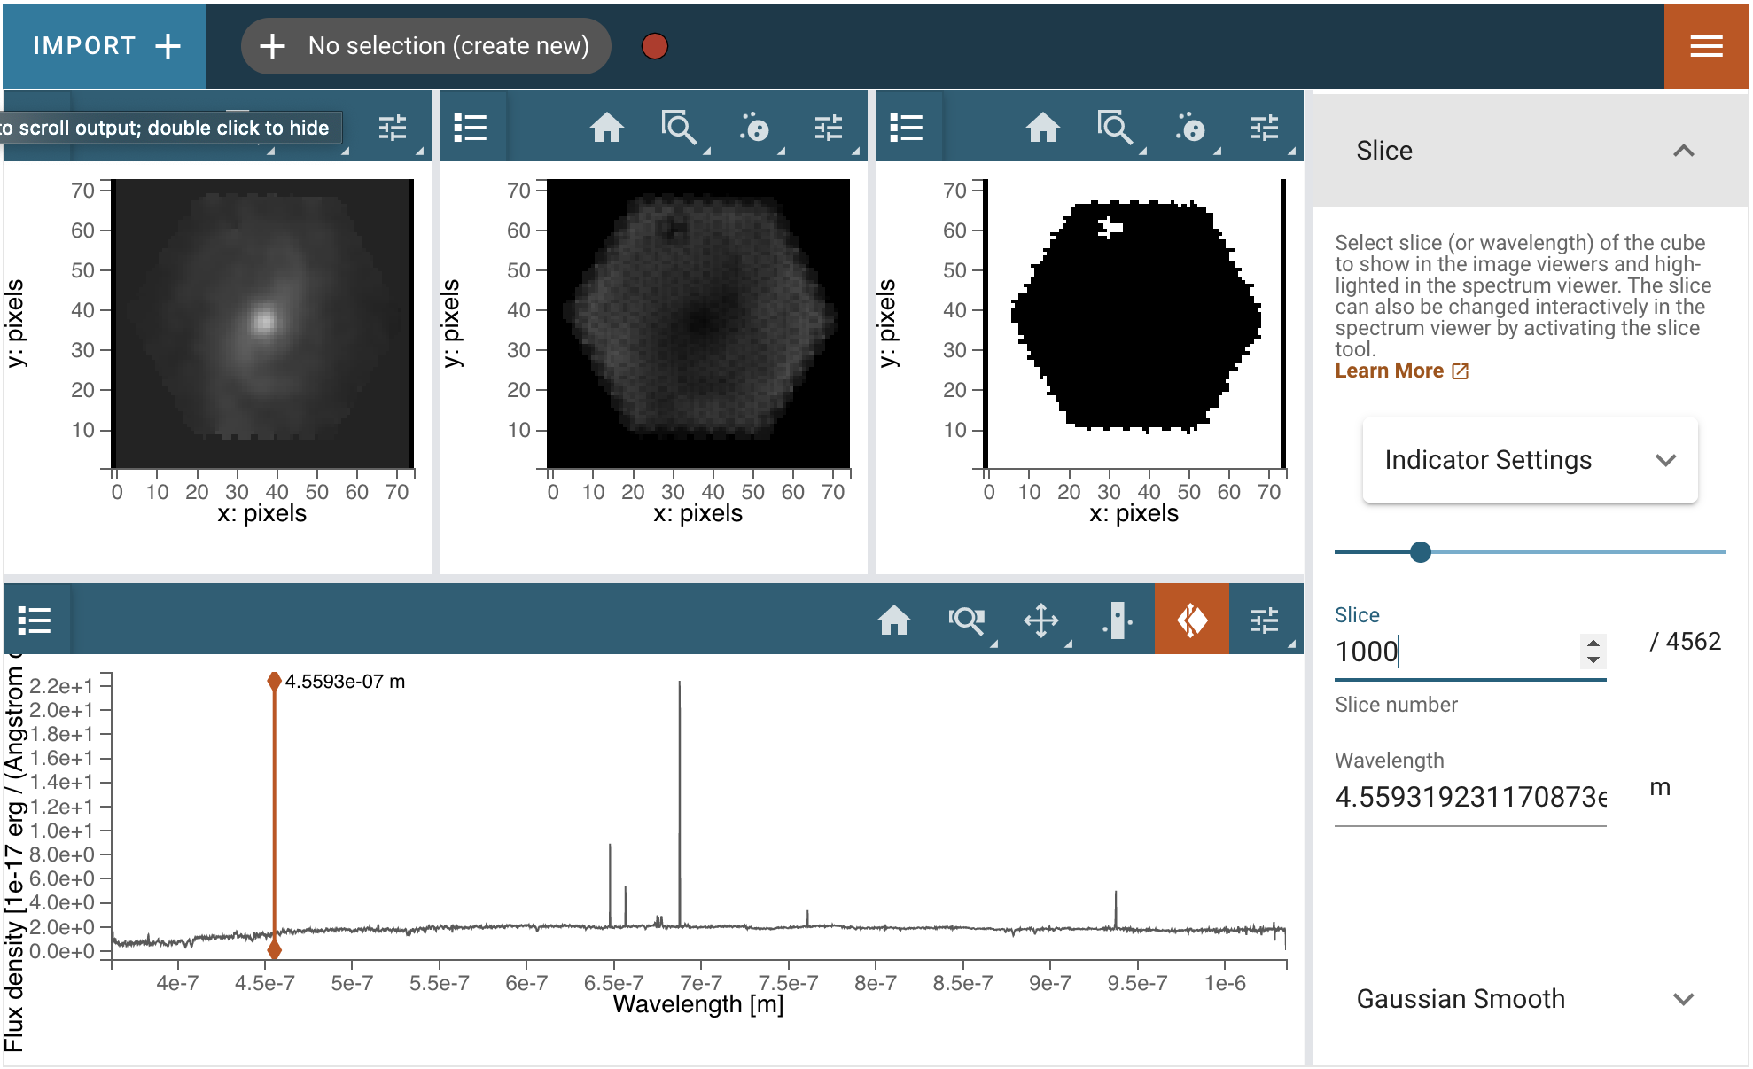Click the slice slider handle
This screenshot has height=1069, width=1753.
(x=1421, y=552)
